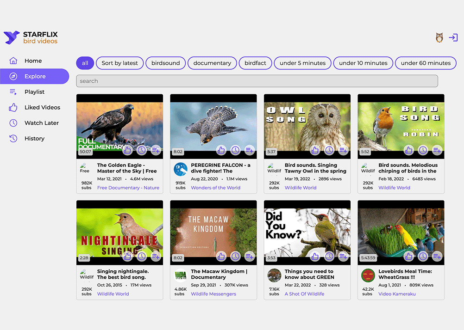Click the owl avatar in the top bar
Image resolution: width=464 pixels, height=330 pixels.
click(x=439, y=37)
